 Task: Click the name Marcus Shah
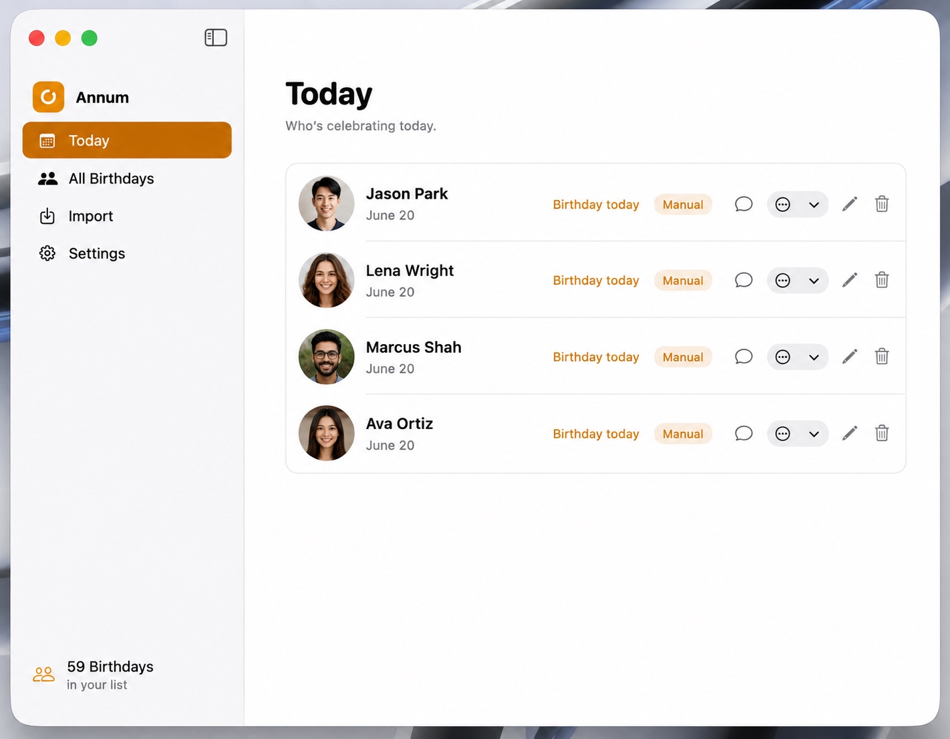(414, 347)
